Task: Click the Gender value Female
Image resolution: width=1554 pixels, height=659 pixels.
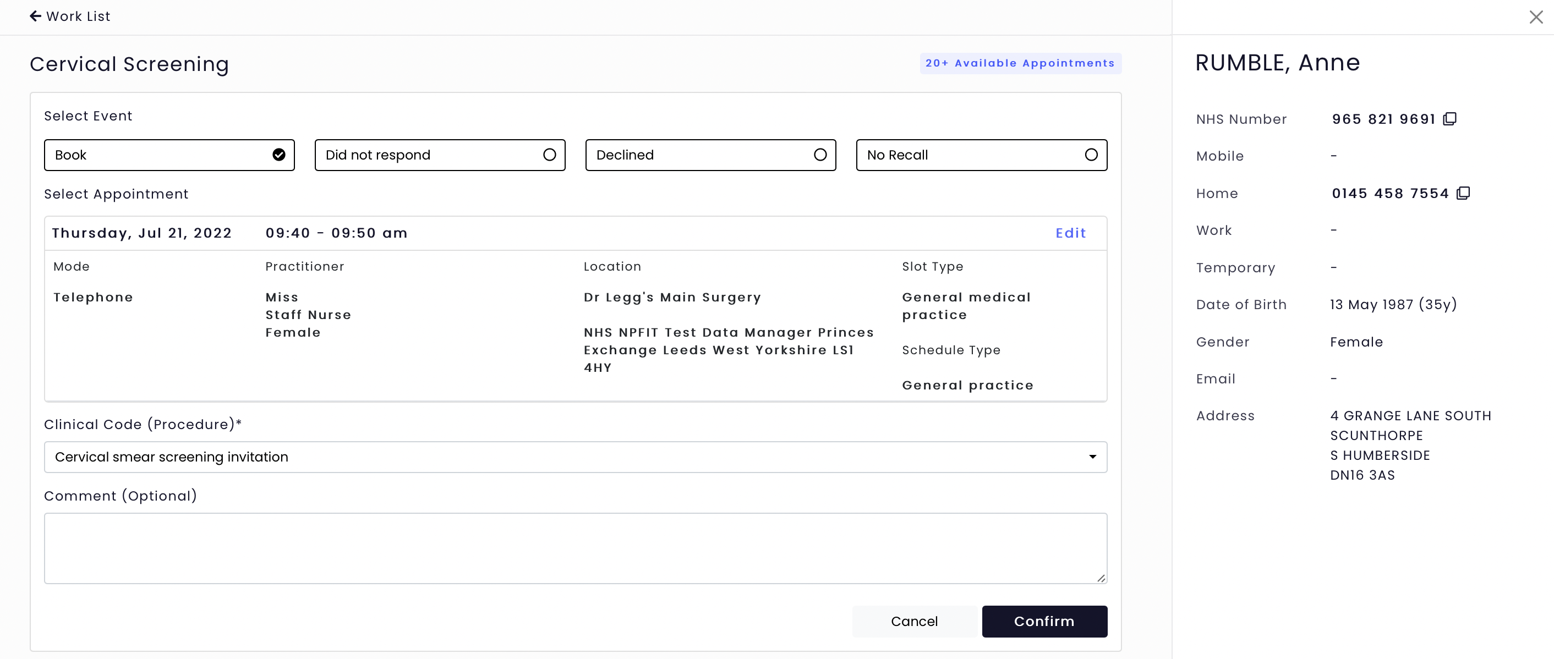Action: pyautogui.click(x=1357, y=342)
